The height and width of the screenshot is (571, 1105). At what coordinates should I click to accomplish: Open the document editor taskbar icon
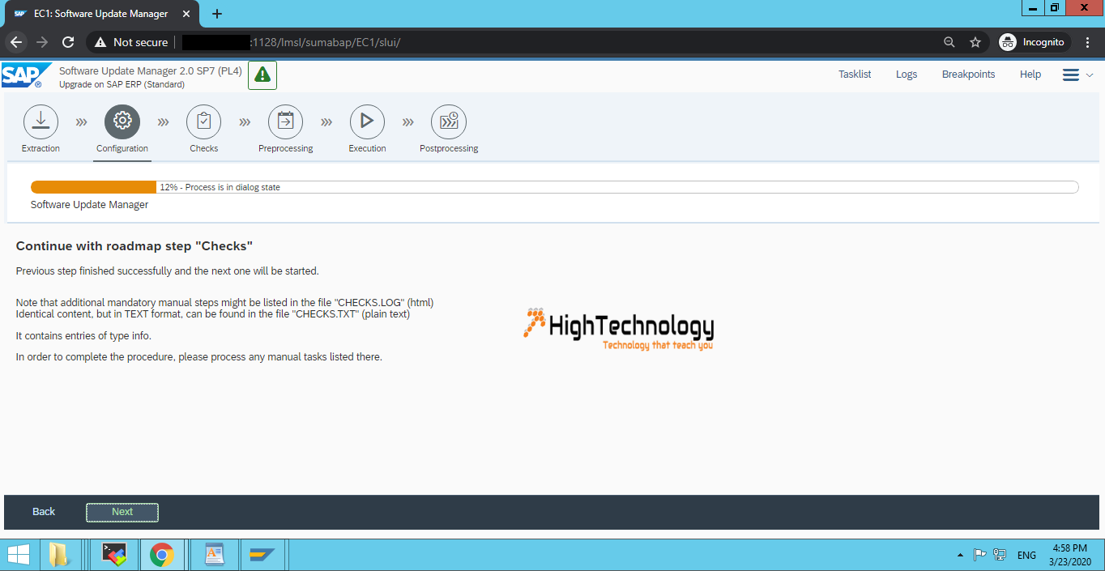click(x=214, y=555)
